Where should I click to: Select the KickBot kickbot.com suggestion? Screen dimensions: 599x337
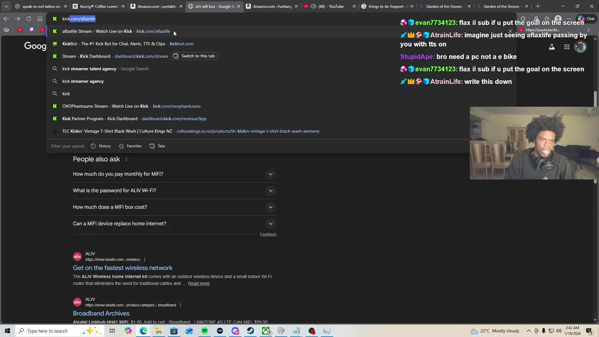pyautogui.click(x=281, y=44)
